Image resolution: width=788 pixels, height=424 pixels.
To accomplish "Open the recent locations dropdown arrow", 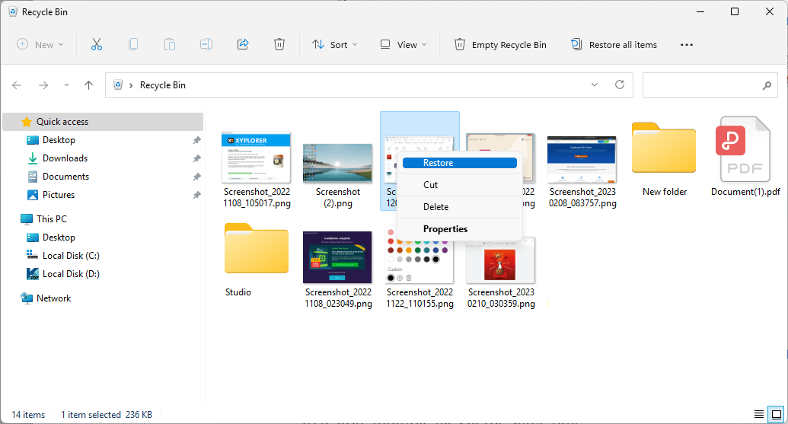I will coord(66,85).
